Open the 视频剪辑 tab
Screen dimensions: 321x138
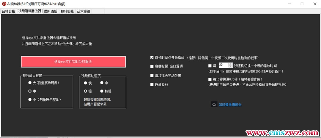click(x=67, y=12)
